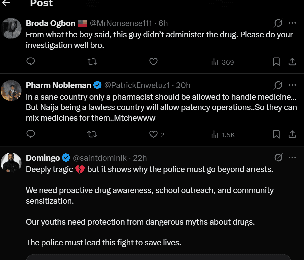View 1.5K views analytics

[223, 135]
